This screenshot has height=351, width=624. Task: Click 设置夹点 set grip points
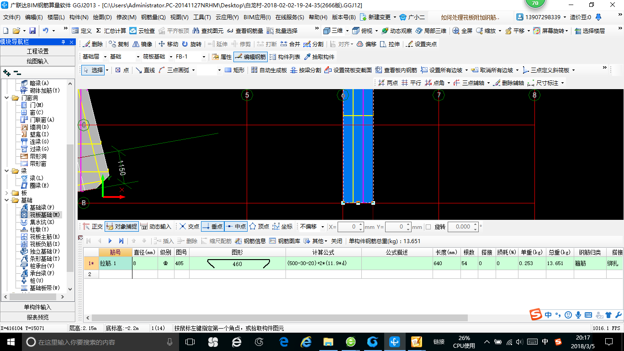click(421, 44)
